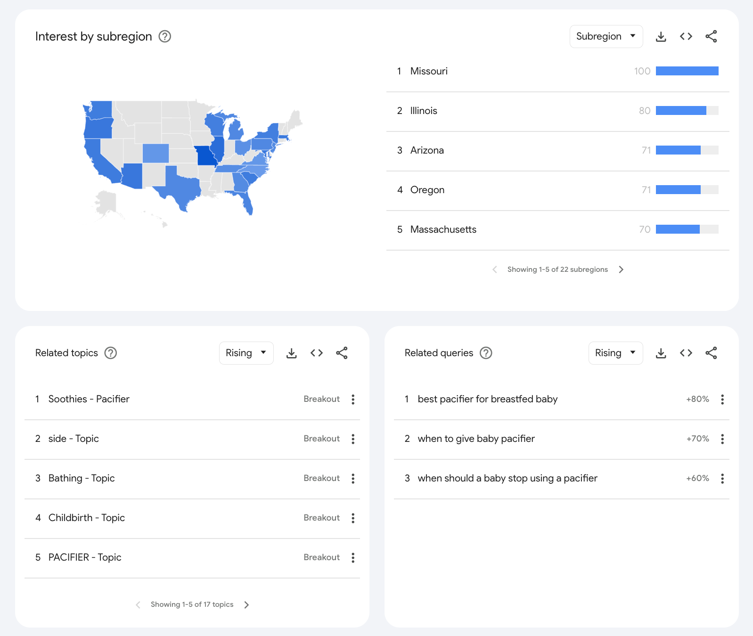Open more options for Soothies - Pacifier
Viewport: 753px width, 636px height.
pos(353,400)
